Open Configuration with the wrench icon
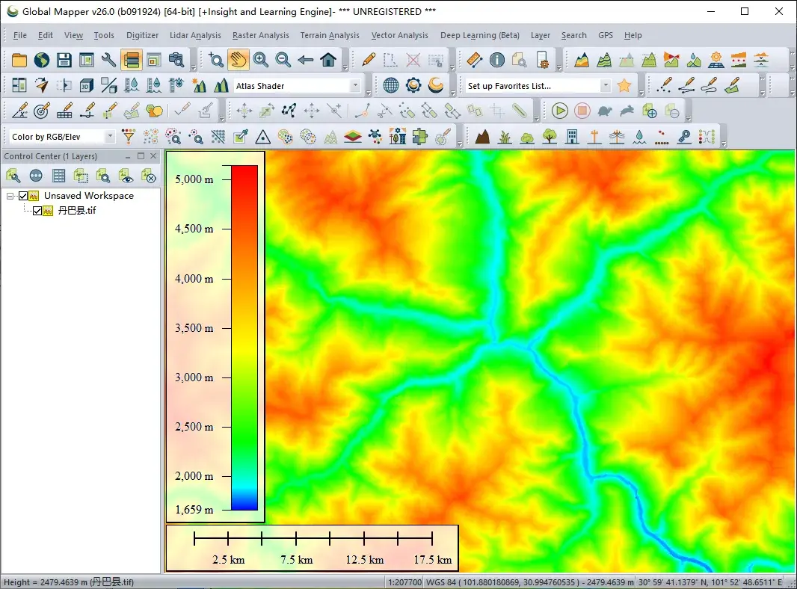797x589 pixels. (x=108, y=61)
